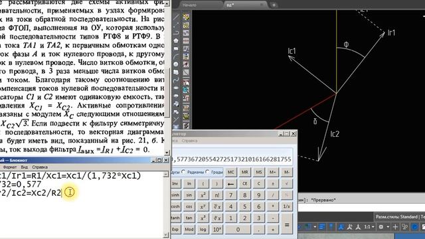Image resolution: width=425 pixels, height=239 pixels.
Task: Click the n! factorial button
Action: point(217,195)
